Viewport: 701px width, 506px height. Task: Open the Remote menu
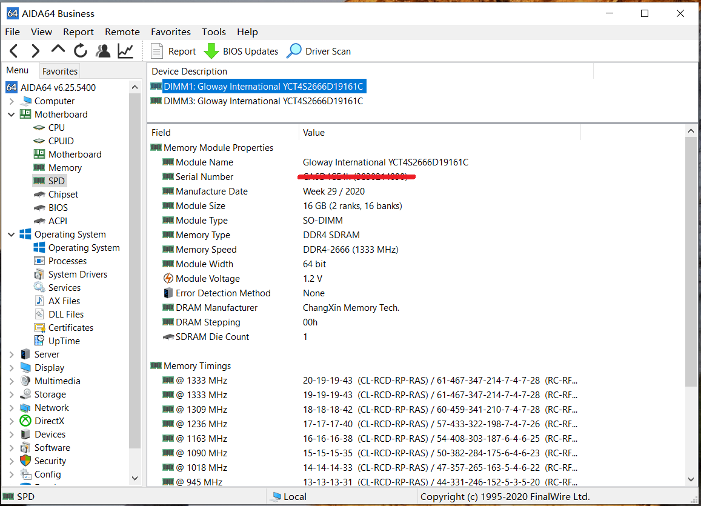pos(122,32)
